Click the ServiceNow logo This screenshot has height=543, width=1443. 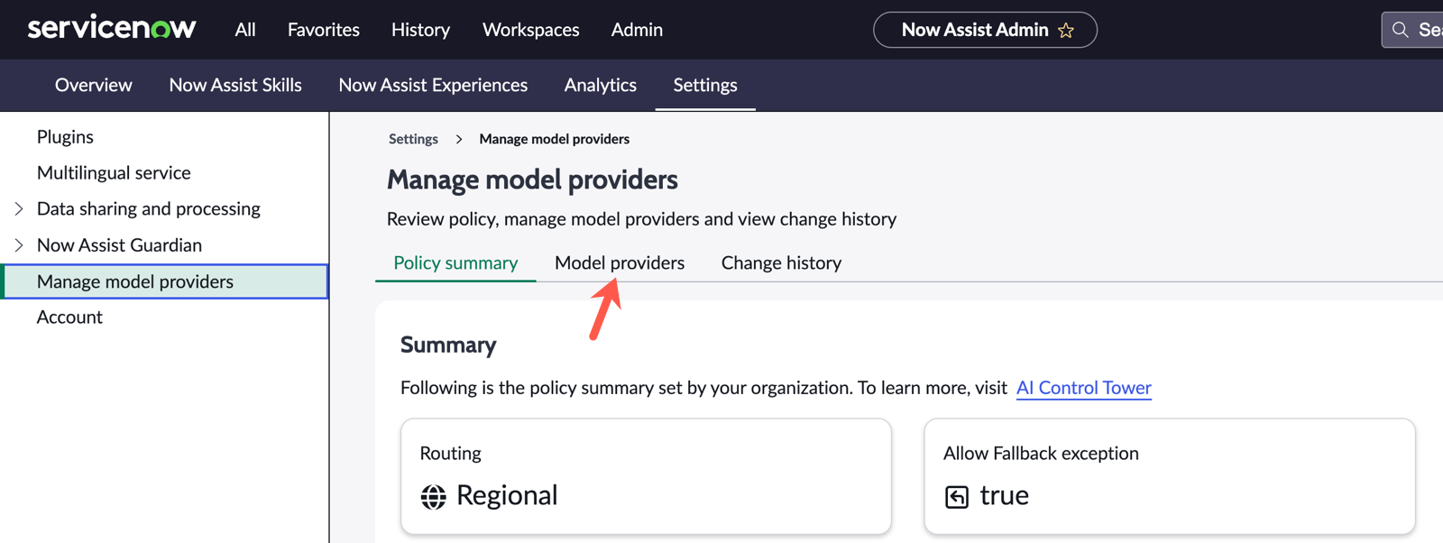[112, 28]
